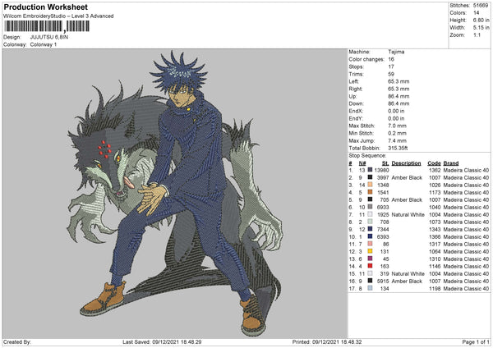Select the light blue swatch for code 1198
493x348 pixels.
(370, 288)
